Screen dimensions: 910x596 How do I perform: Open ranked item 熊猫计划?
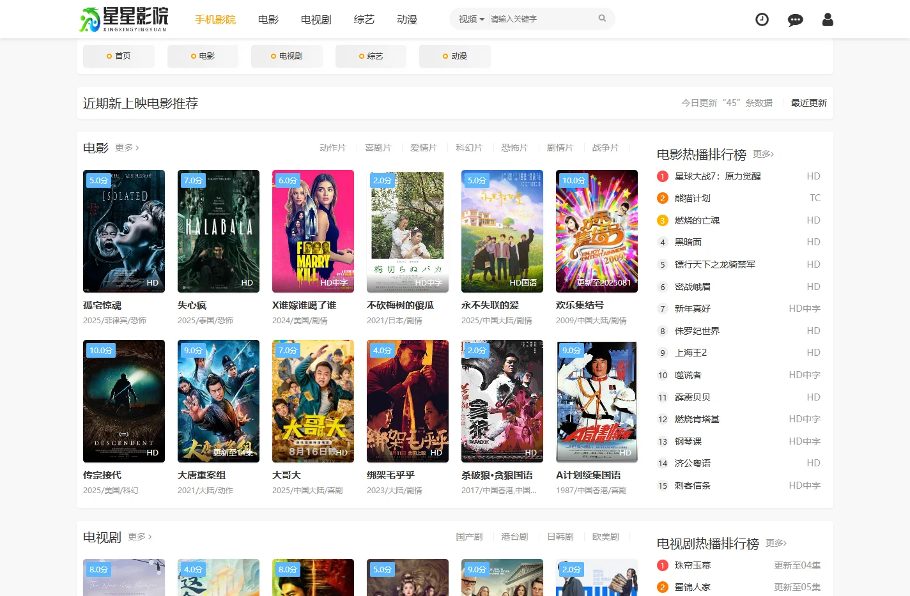pos(693,199)
